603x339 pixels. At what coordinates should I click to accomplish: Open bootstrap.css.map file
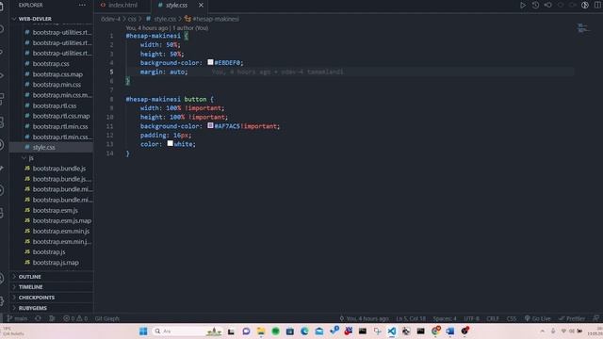pos(57,74)
